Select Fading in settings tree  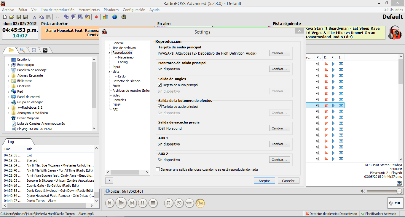[123, 62]
